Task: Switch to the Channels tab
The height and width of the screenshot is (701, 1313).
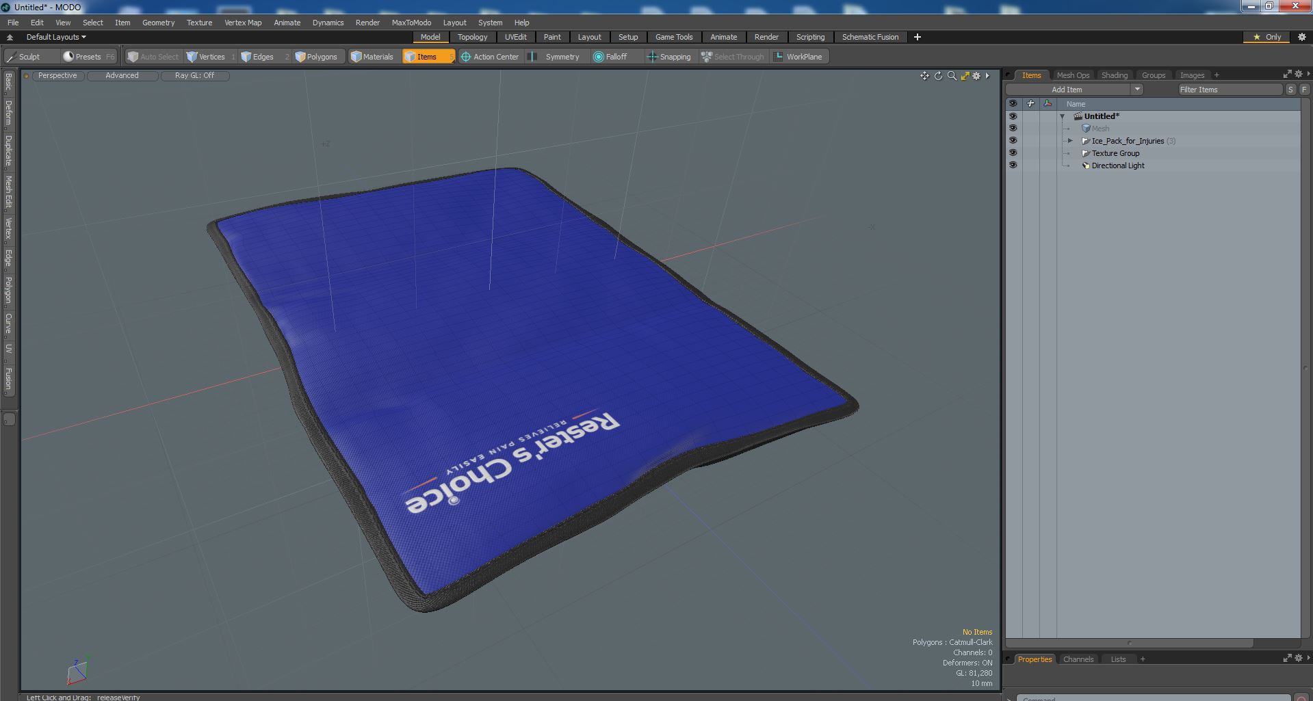Action: tap(1078, 659)
